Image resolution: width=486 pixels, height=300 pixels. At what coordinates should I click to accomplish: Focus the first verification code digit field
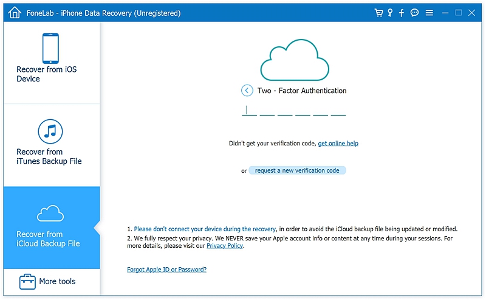click(x=249, y=111)
